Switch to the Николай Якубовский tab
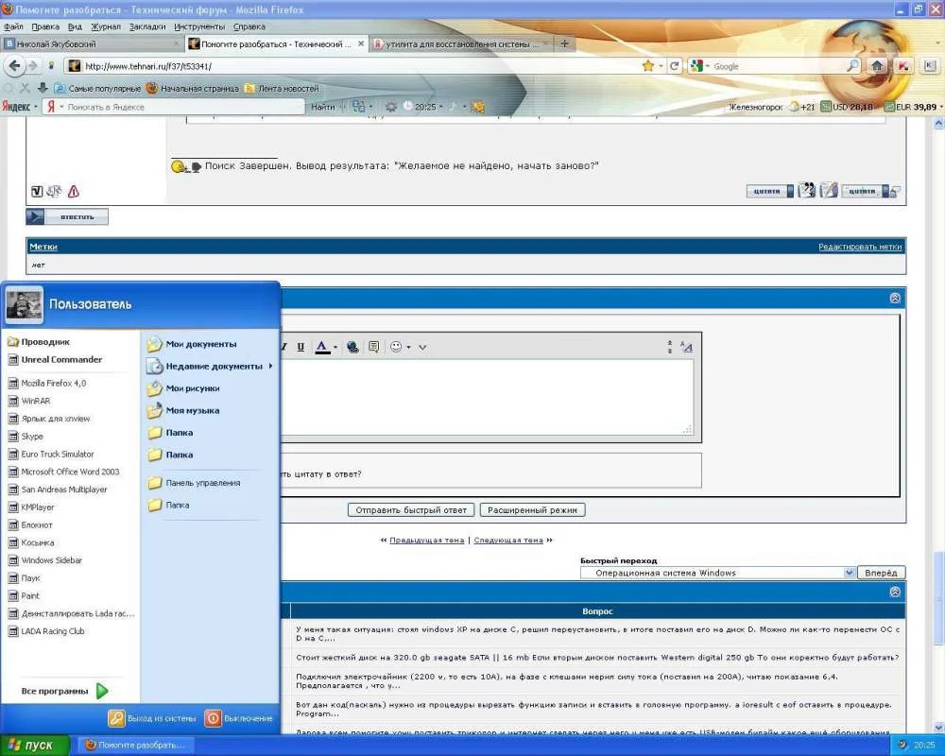Image resolution: width=945 pixels, height=756 pixels. (x=92, y=43)
